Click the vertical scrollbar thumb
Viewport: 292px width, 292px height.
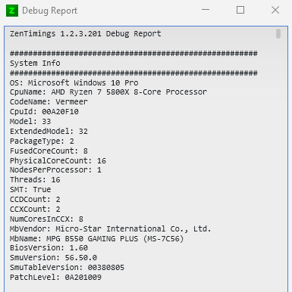(278, 34)
